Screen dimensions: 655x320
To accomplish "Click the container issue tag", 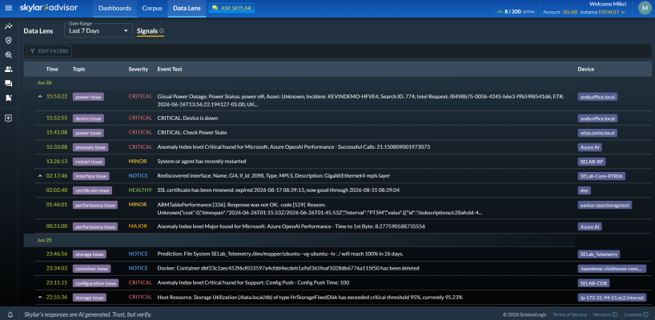I will (91, 269).
